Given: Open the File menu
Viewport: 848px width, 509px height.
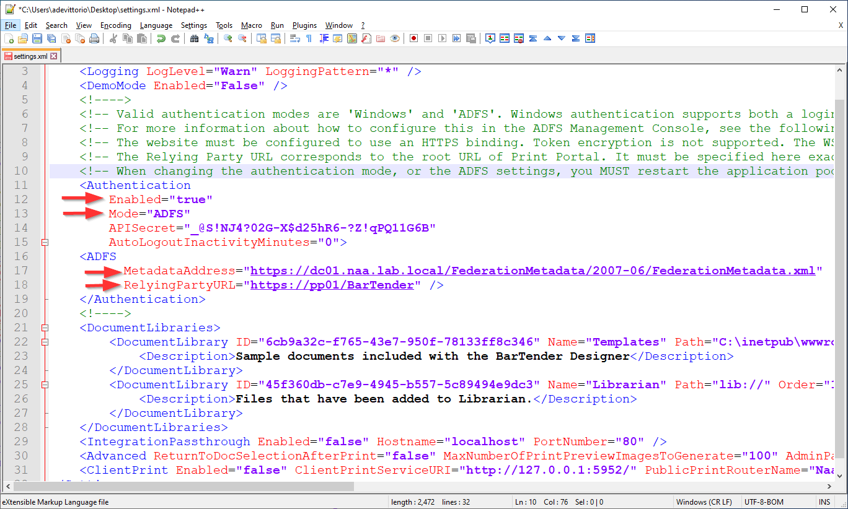Looking at the screenshot, I should click(x=11, y=25).
